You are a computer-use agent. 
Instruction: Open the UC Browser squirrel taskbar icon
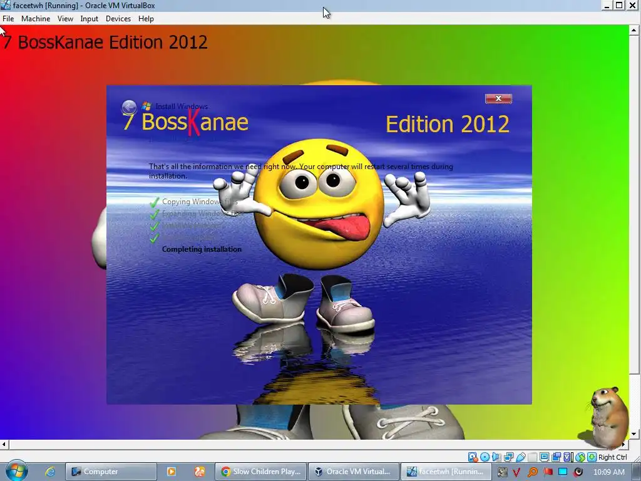[199, 472]
